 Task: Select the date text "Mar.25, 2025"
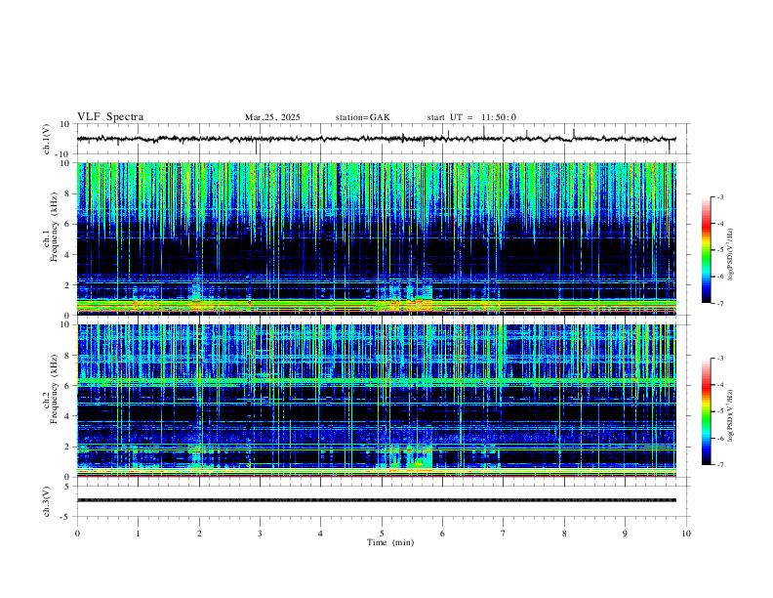pos(272,117)
